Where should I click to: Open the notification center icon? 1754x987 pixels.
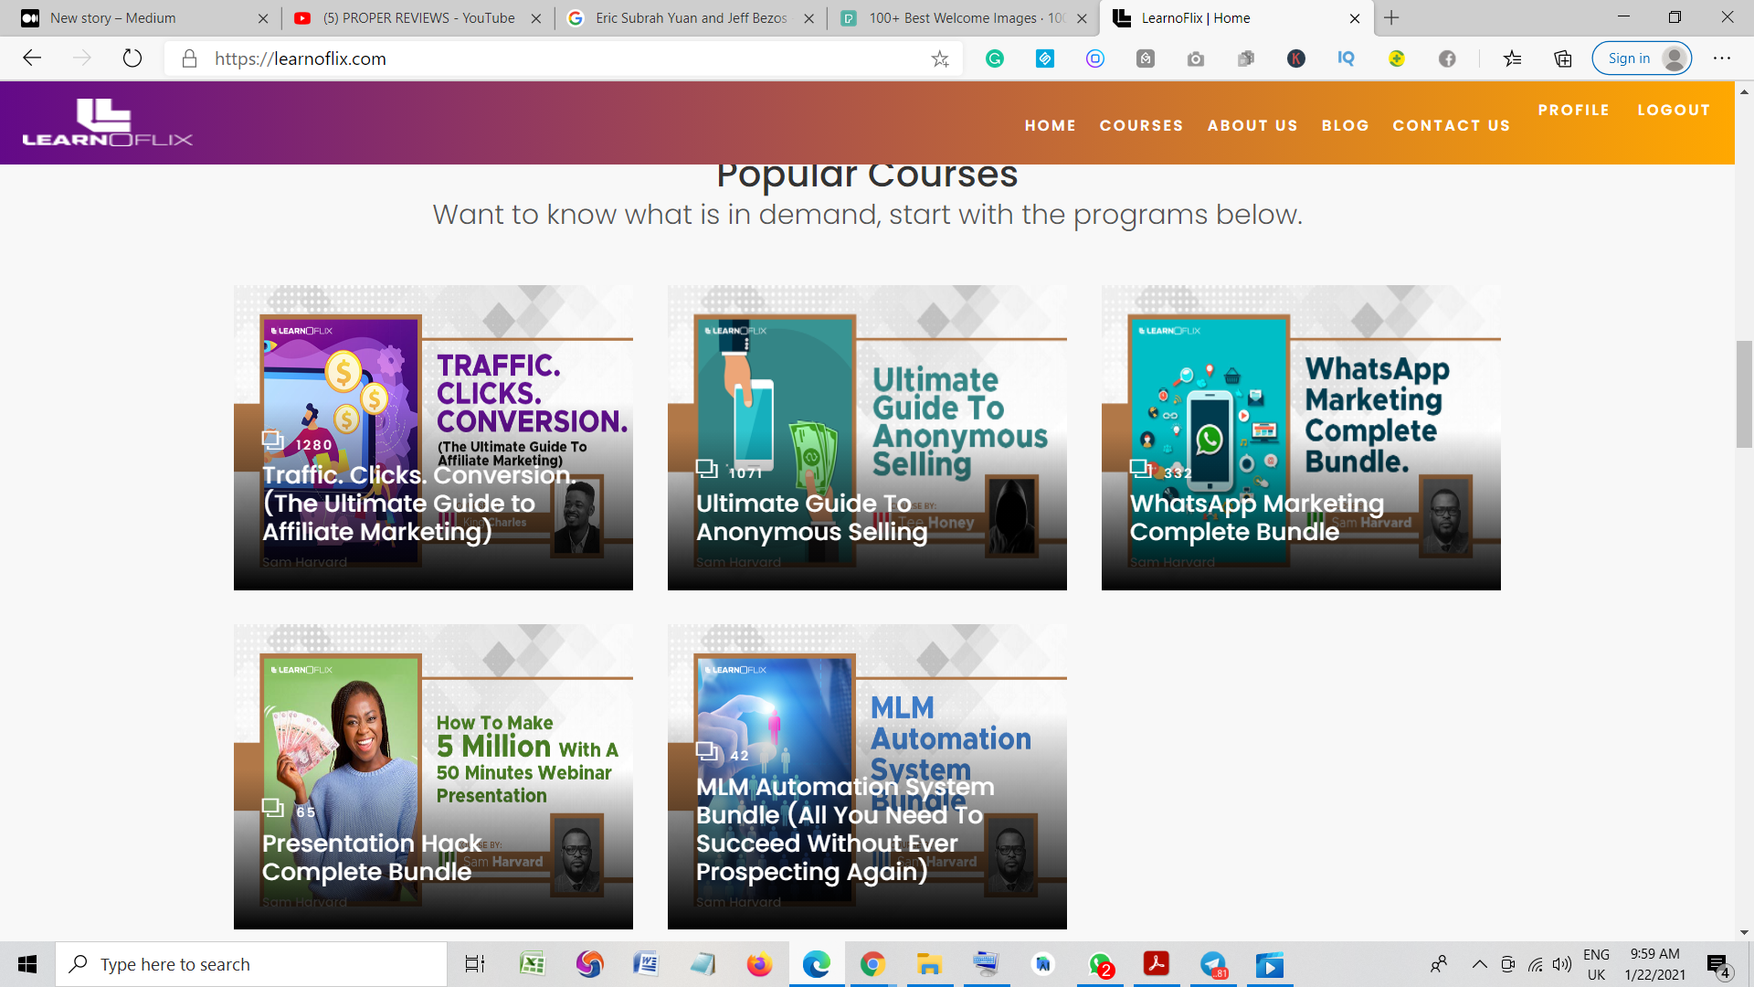[x=1718, y=964]
